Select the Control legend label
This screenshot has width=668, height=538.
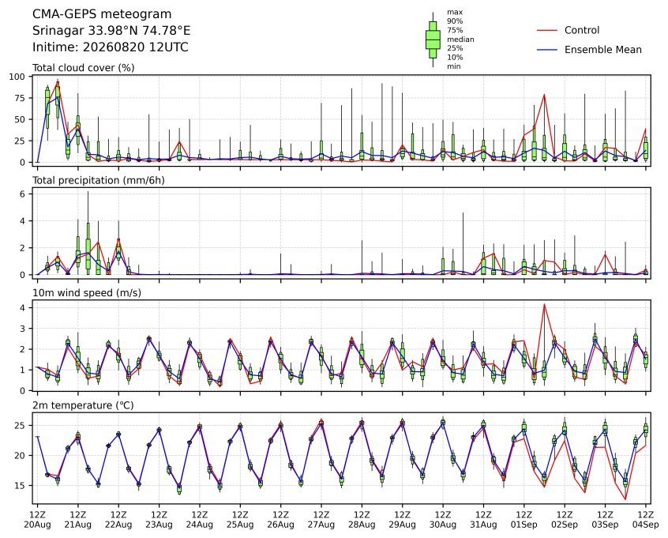tap(581, 30)
